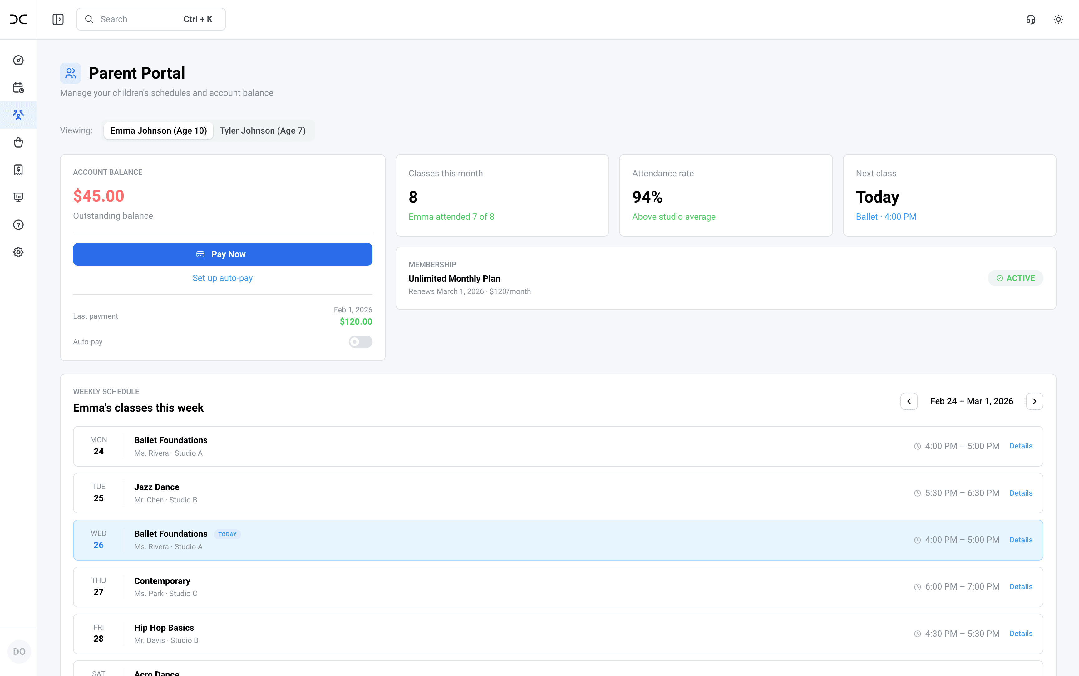Open the billing receipt icon in sidebar
1079x676 pixels.
(18, 170)
